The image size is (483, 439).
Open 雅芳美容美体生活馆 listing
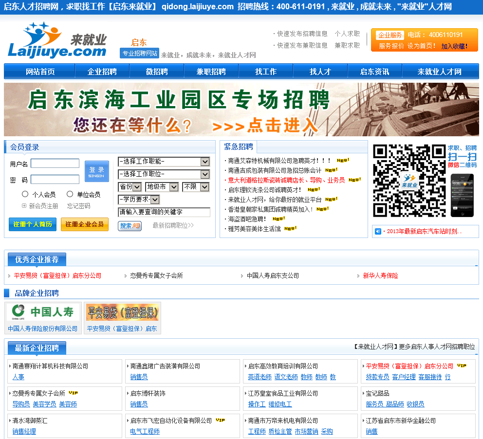pyautogui.click(x=255, y=229)
